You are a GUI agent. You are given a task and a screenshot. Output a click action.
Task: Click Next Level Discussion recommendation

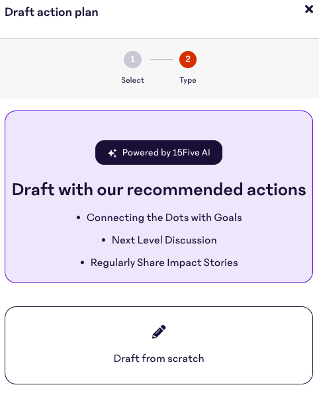coord(164,240)
